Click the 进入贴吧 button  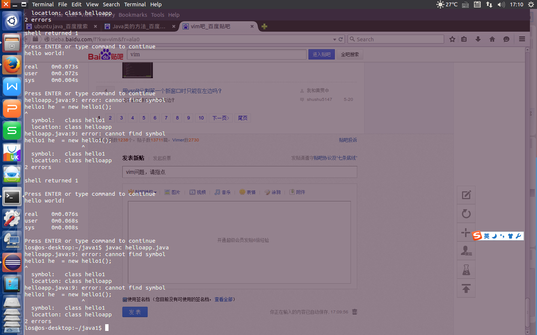click(x=321, y=54)
